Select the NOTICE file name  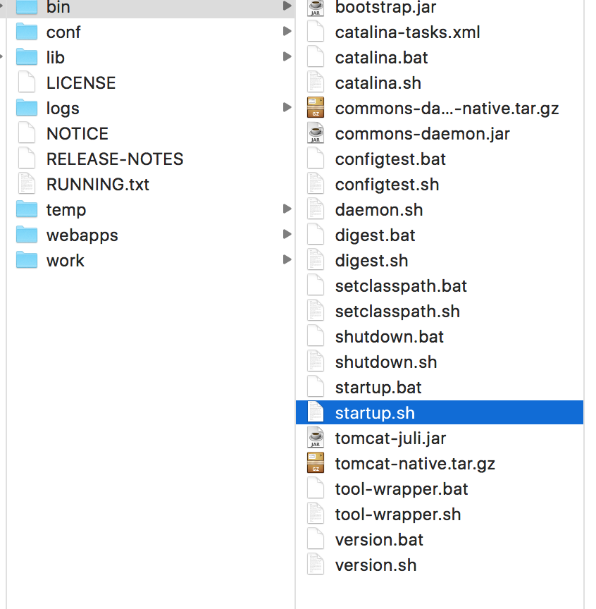77,134
